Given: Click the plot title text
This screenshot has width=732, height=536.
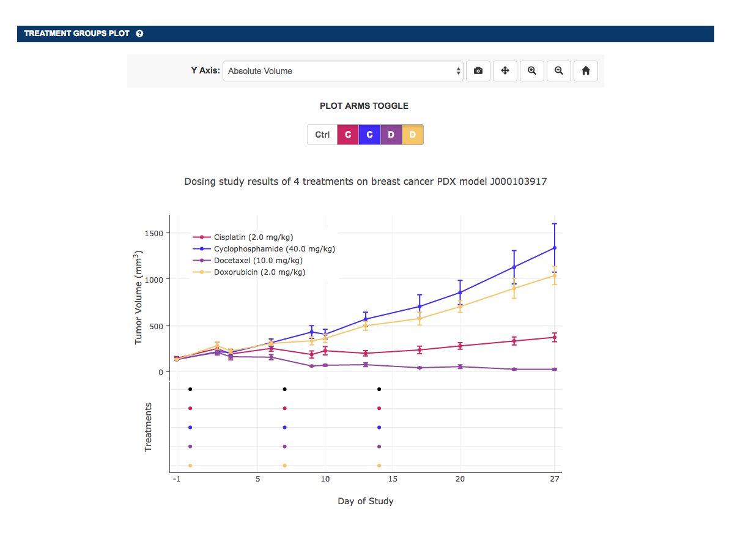Looking at the screenshot, I should pos(365,182).
